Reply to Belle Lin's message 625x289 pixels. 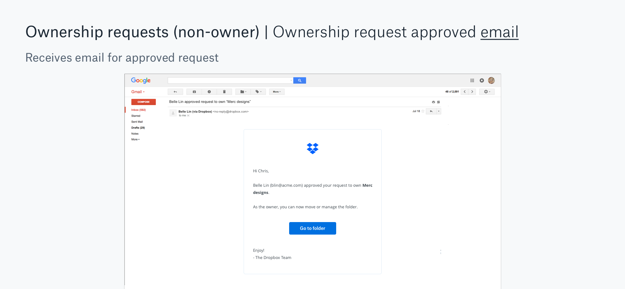click(431, 111)
